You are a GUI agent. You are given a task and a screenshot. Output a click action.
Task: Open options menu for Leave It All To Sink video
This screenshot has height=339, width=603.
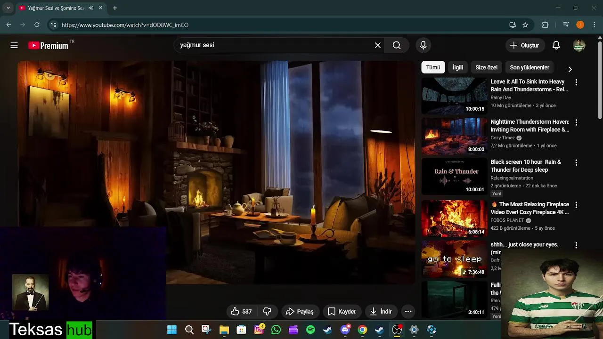576,82
